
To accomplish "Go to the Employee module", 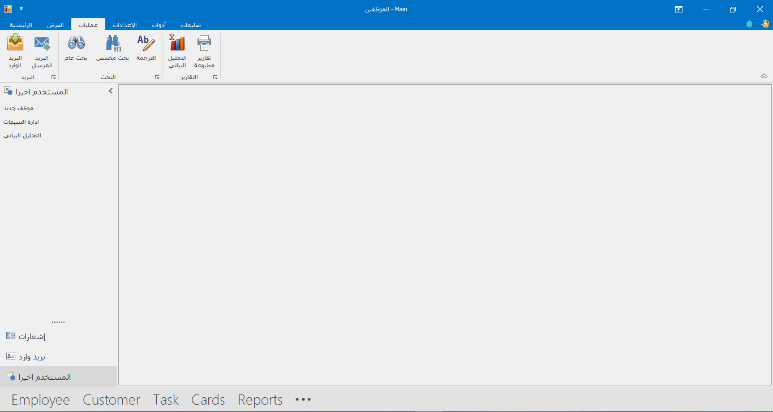I will point(40,400).
